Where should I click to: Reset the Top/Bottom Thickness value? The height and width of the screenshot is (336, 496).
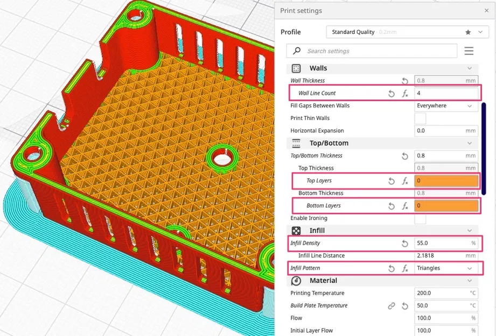404,156
